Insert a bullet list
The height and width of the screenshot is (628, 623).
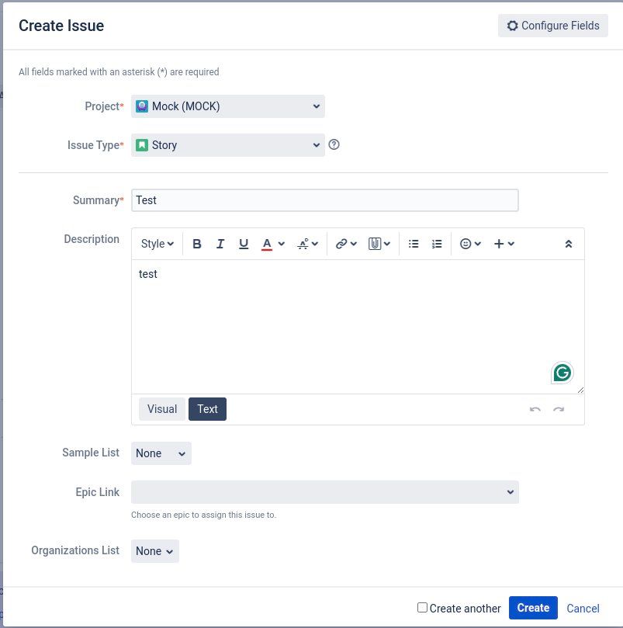tap(414, 244)
